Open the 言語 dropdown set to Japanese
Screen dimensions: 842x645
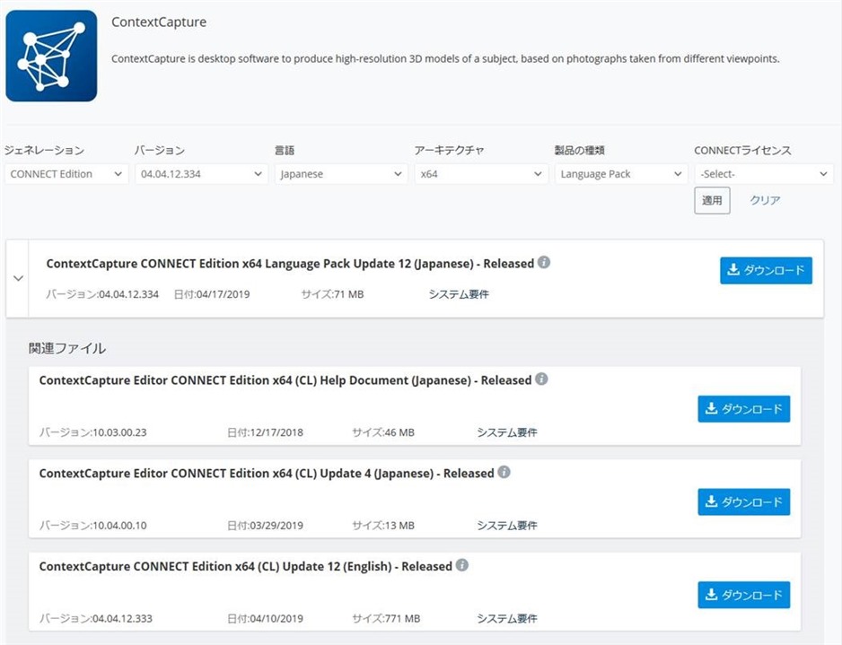341,173
